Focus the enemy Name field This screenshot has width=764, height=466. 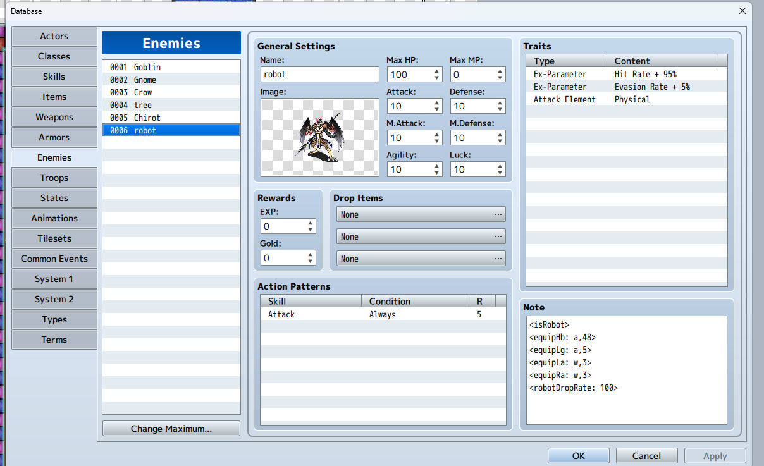[319, 74]
